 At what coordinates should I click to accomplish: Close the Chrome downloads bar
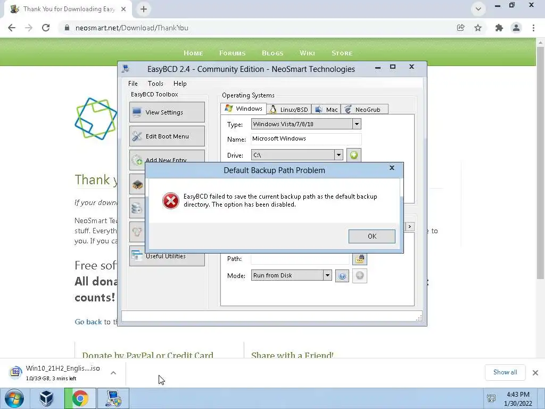[535, 373]
